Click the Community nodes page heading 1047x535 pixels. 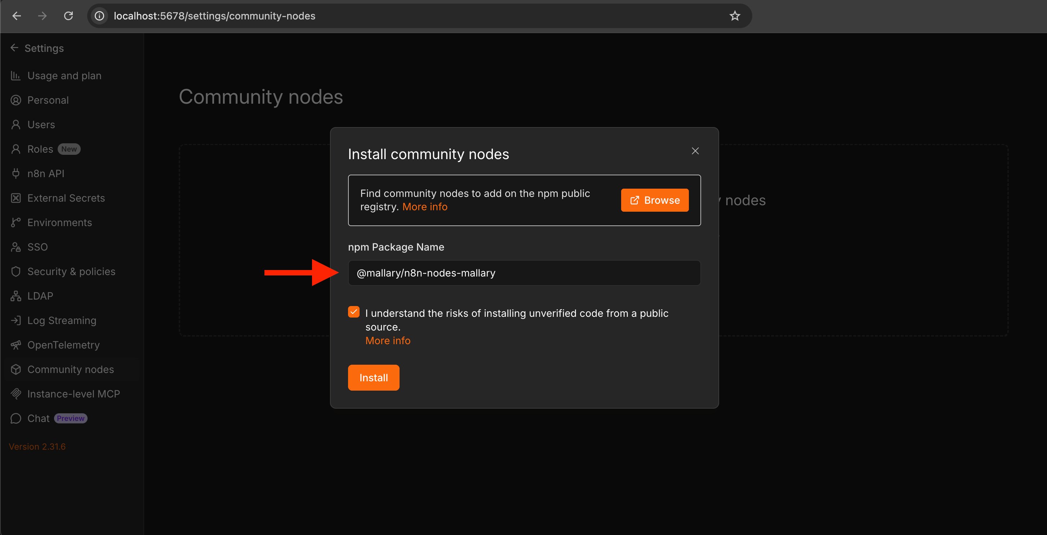pyautogui.click(x=261, y=97)
